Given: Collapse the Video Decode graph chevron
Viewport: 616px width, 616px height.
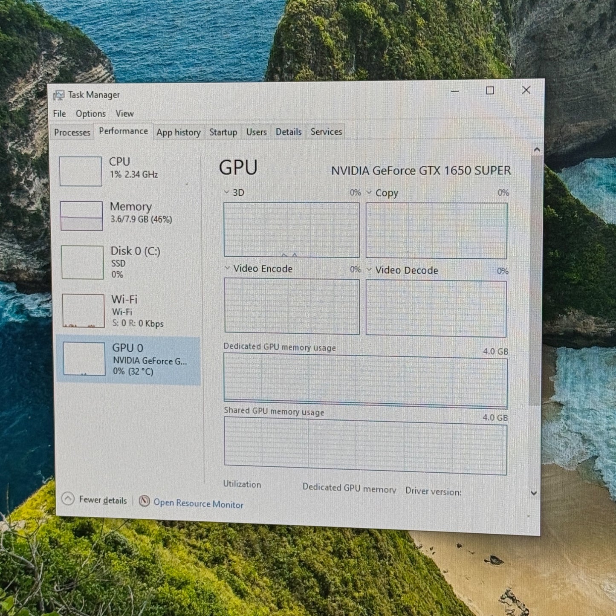Looking at the screenshot, I should coord(369,270).
